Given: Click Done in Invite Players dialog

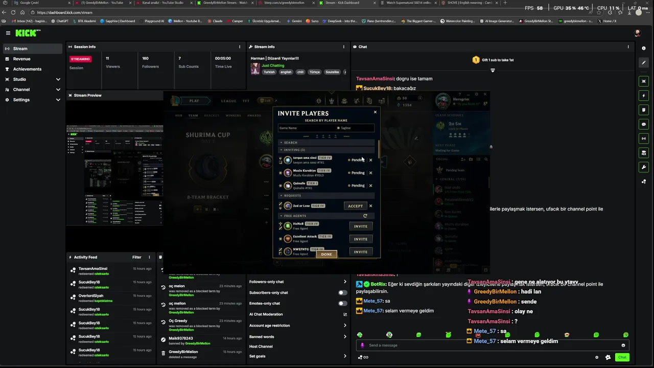Looking at the screenshot, I should coord(326,254).
